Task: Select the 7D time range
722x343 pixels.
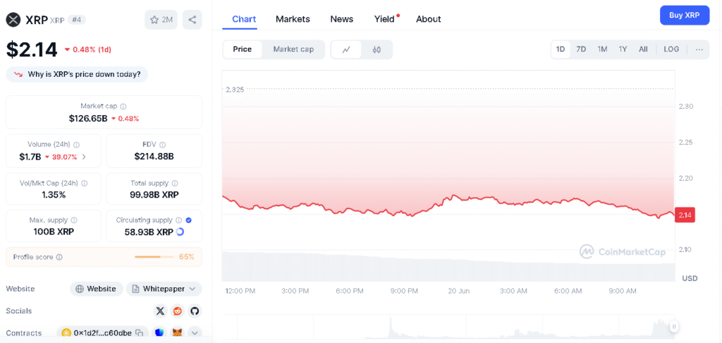Action: pyautogui.click(x=581, y=49)
